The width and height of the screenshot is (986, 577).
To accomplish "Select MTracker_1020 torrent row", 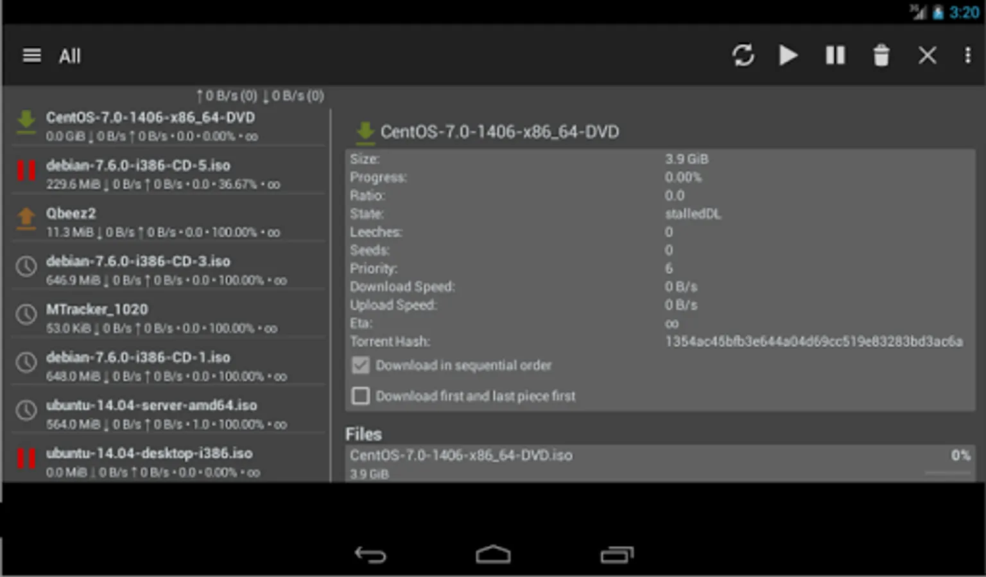I will pos(168,318).
